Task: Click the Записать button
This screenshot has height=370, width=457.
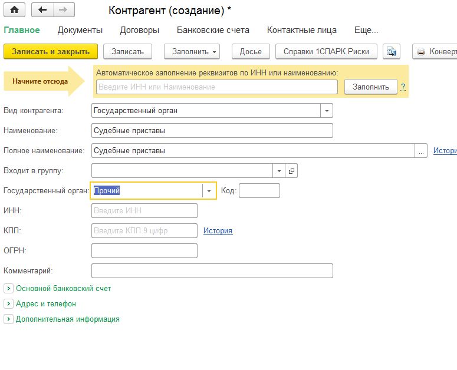Action: coord(127,51)
